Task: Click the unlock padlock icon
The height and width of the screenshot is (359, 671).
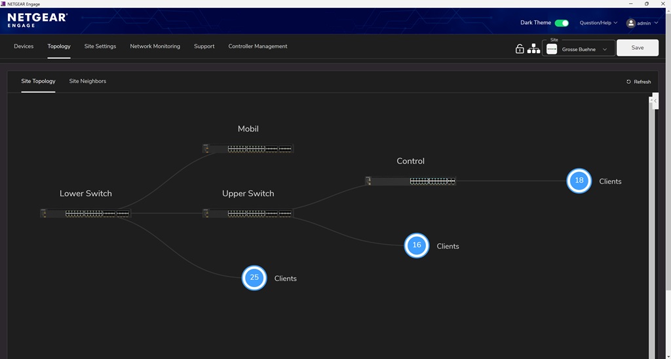Action: (x=520, y=48)
